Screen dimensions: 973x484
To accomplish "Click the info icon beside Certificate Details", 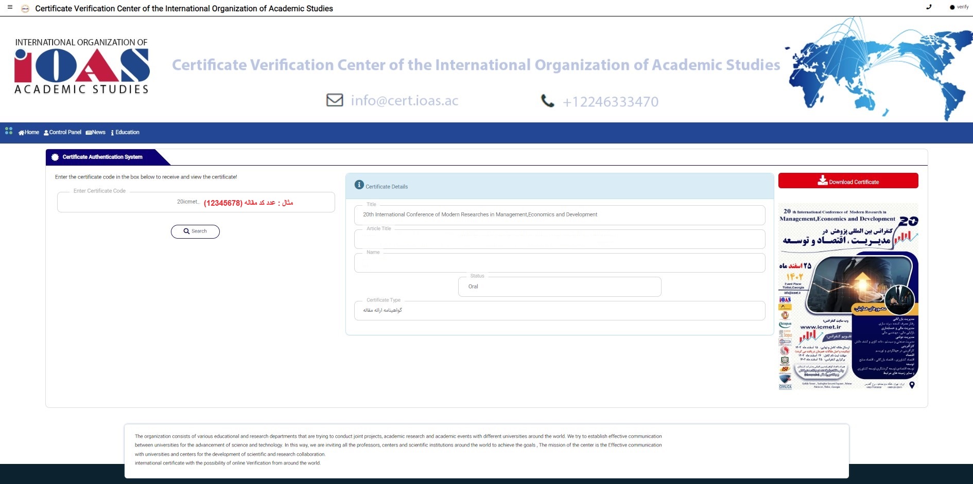I will 359,185.
